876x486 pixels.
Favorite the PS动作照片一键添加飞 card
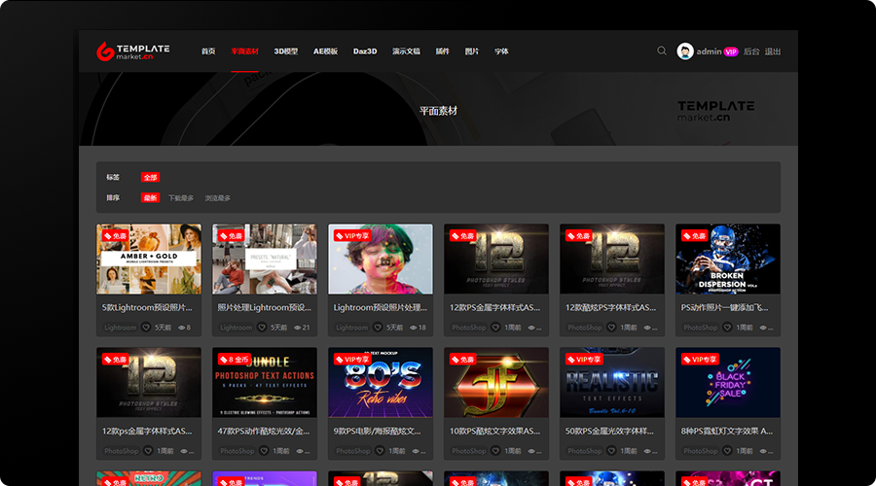pyautogui.click(x=727, y=328)
